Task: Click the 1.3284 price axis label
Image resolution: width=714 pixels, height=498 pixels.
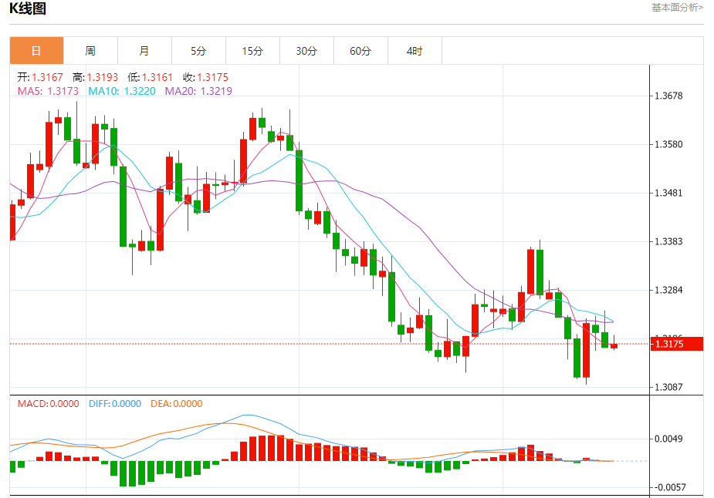Action: [668, 290]
